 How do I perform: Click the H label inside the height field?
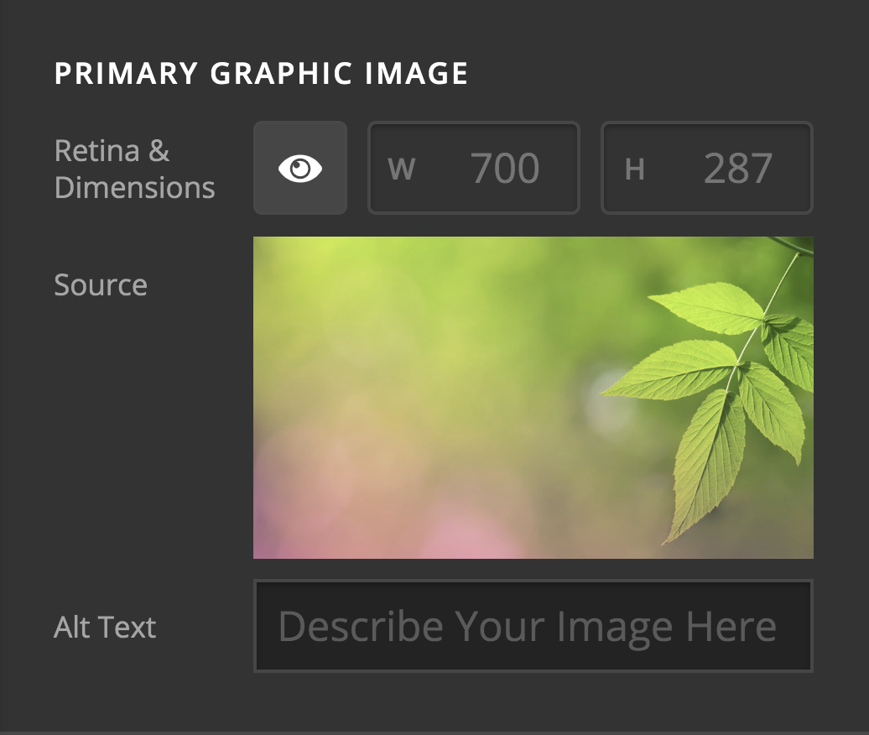point(634,168)
